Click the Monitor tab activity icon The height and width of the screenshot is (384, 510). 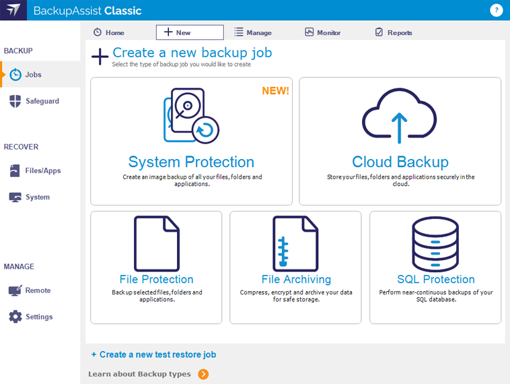tap(309, 32)
